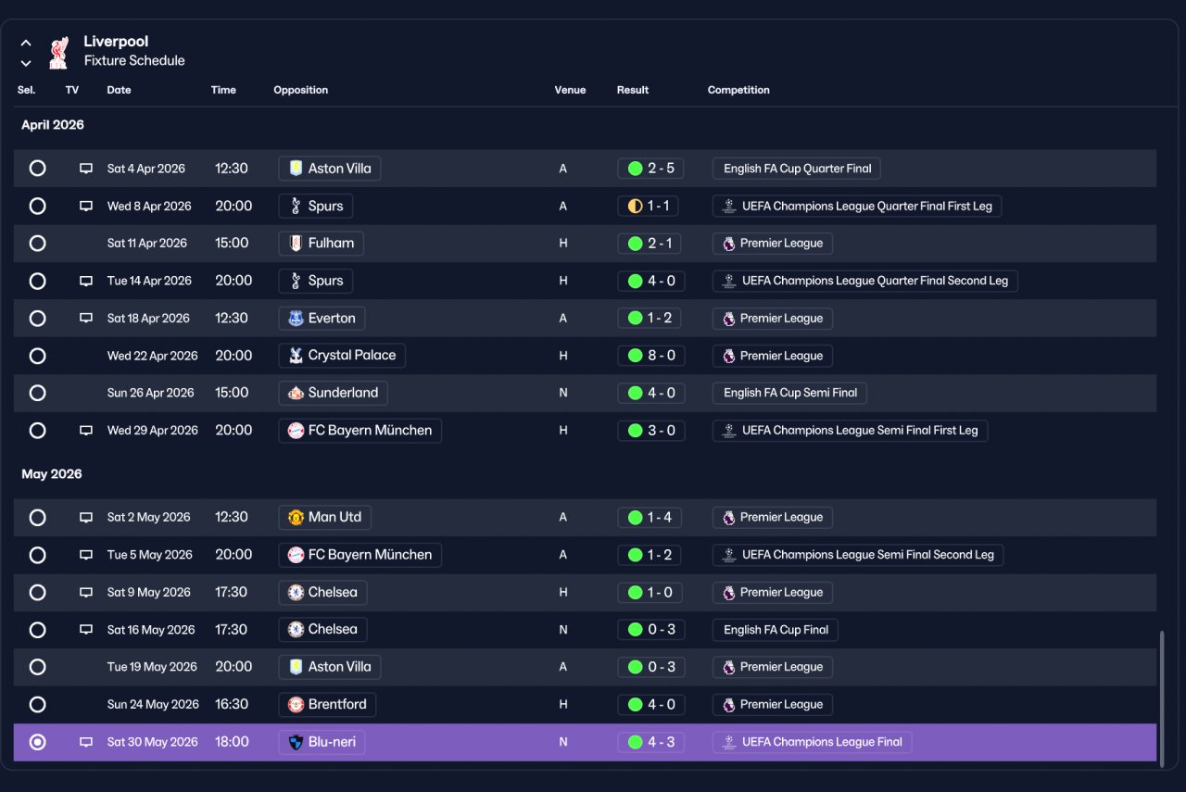Go to next team with the down chevron
This screenshot has width=1186, height=792.
(26, 63)
